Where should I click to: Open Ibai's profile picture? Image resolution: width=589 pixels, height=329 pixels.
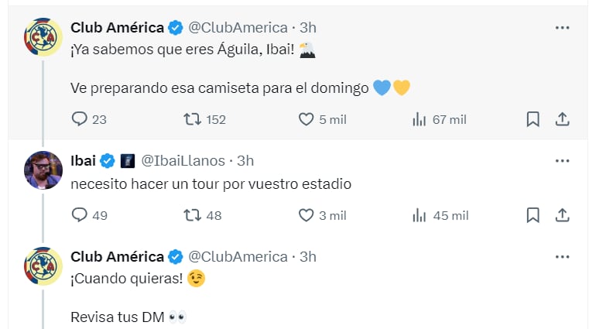pyautogui.click(x=43, y=170)
